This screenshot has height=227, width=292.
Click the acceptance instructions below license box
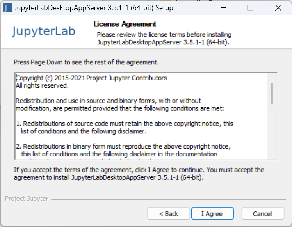coord(139,174)
